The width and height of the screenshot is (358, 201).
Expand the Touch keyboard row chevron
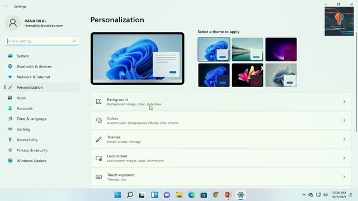coord(345,177)
